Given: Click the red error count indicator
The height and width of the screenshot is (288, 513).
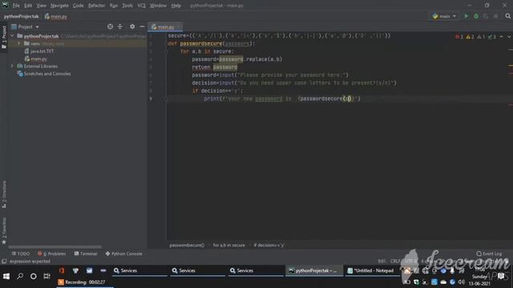Looking at the screenshot, I should pos(459,37).
